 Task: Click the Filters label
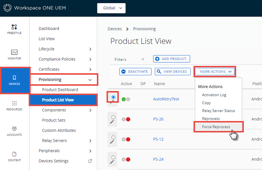coord(120,60)
